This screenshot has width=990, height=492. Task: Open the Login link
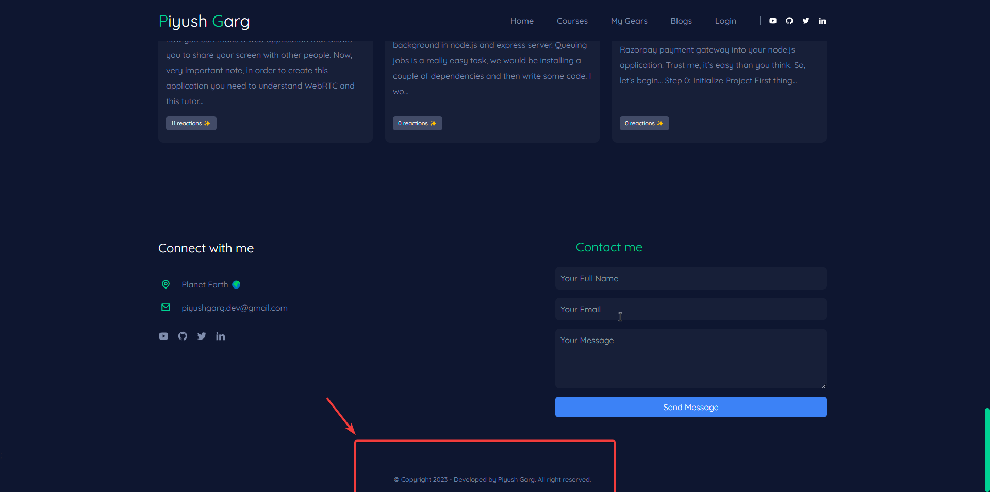pyautogui.click(x=725, y=21)
